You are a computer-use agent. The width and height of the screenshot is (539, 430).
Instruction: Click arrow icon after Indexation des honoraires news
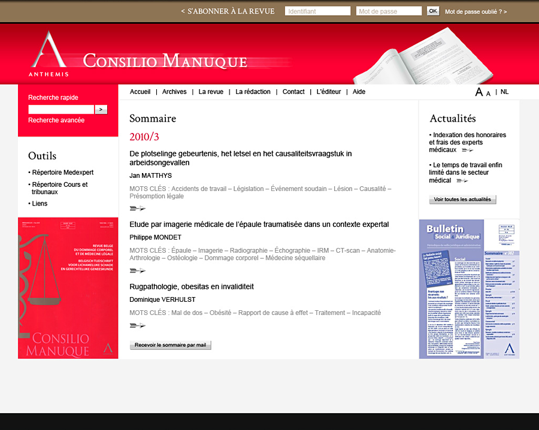[468, 150]
